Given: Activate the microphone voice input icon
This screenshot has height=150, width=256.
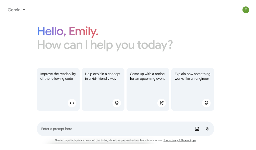Looking at the screenshot, I should pos(207,129).
